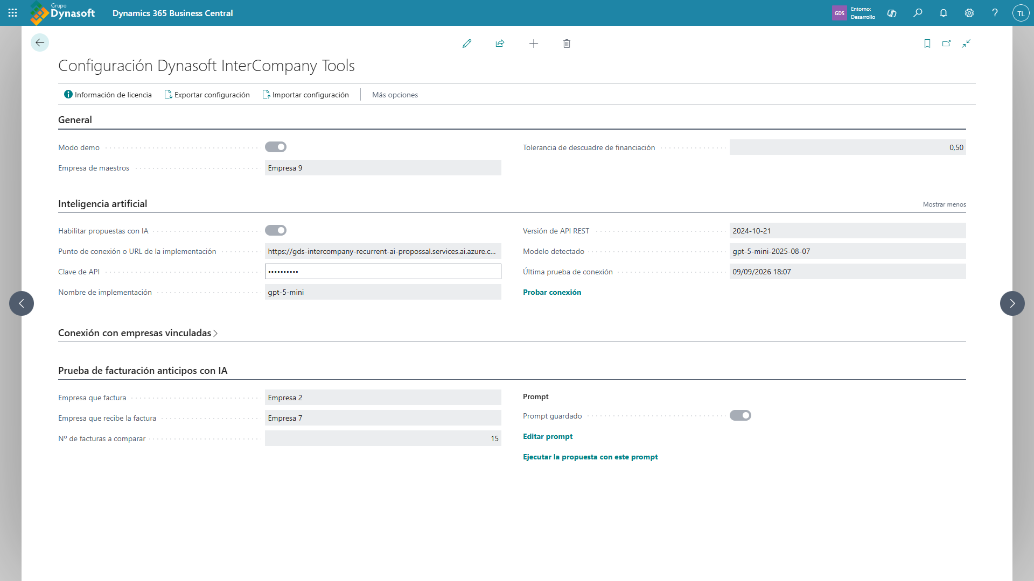Click Importar configuración action
The width and height of the screenshot is (1034, 581).
coord(305,95)
